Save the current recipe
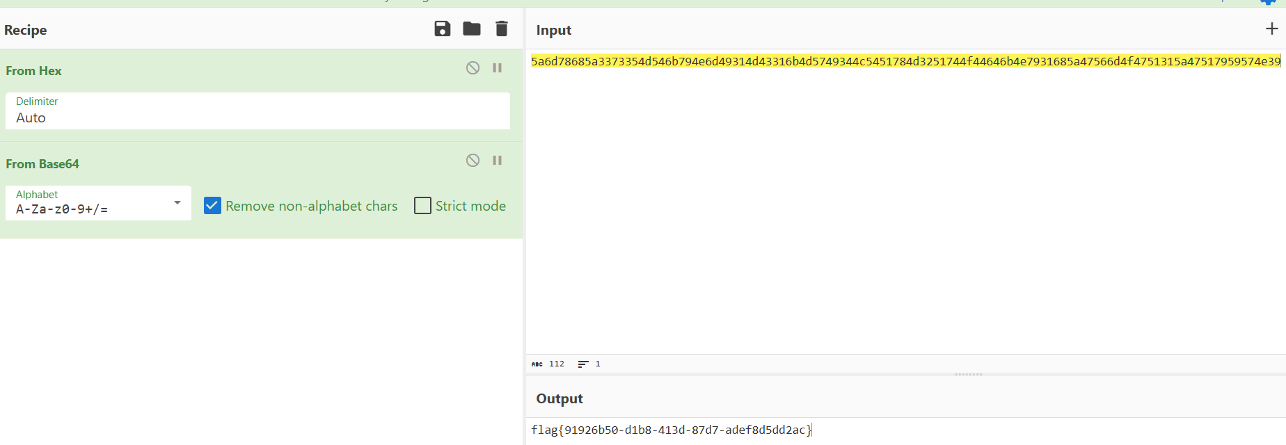Screen dimensions: 1286x445 pyautogui.click(x=443, y=29)
